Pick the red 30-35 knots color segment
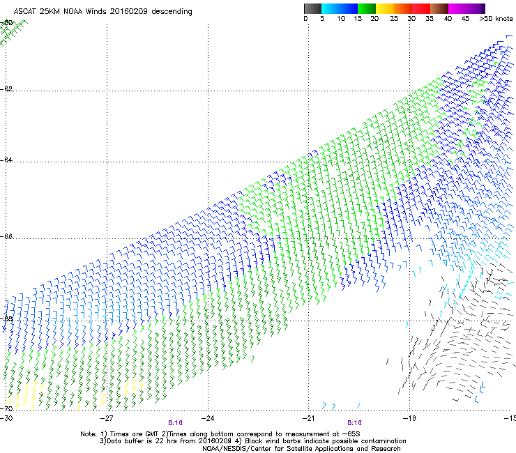516x453 pixels. [421, 8]
